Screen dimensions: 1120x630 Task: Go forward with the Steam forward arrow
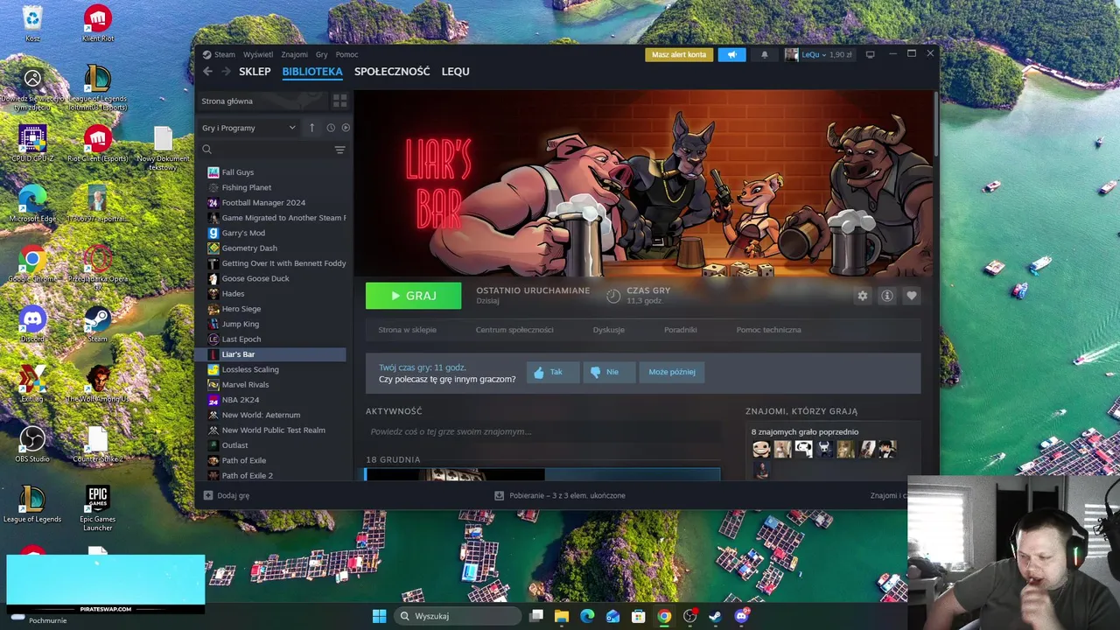click(x=226, y=72)
